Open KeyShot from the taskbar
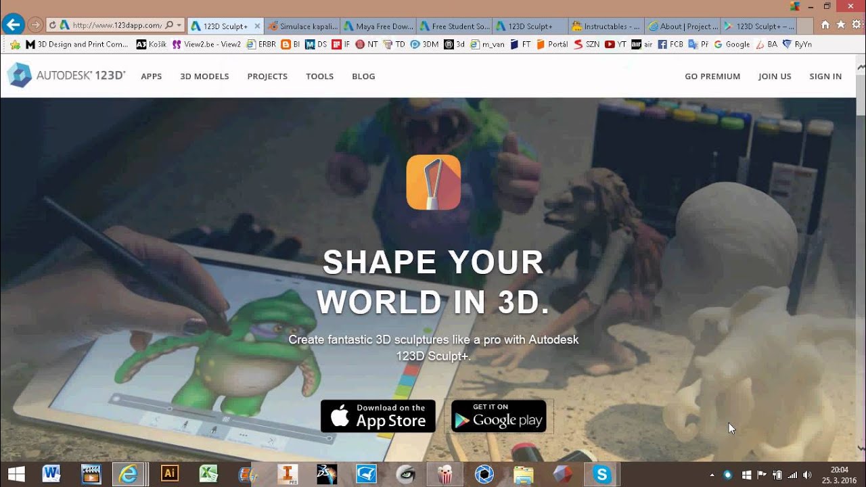The width and height of the screenshot is (866, 487). coord(484,474)
